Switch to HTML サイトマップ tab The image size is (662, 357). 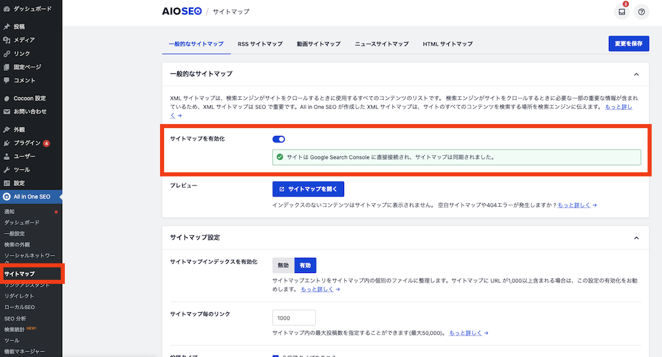pyautogui.click(x=448, y=44)
